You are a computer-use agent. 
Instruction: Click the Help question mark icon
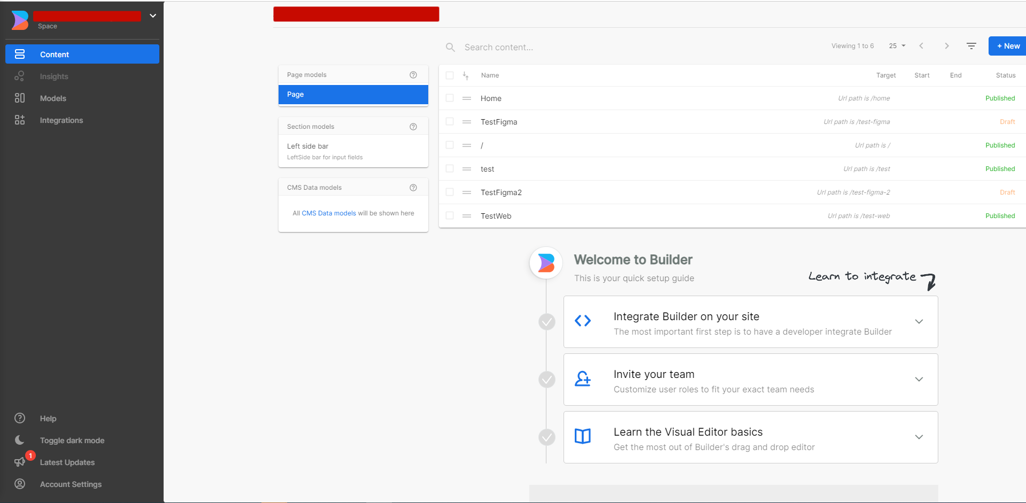20,418
